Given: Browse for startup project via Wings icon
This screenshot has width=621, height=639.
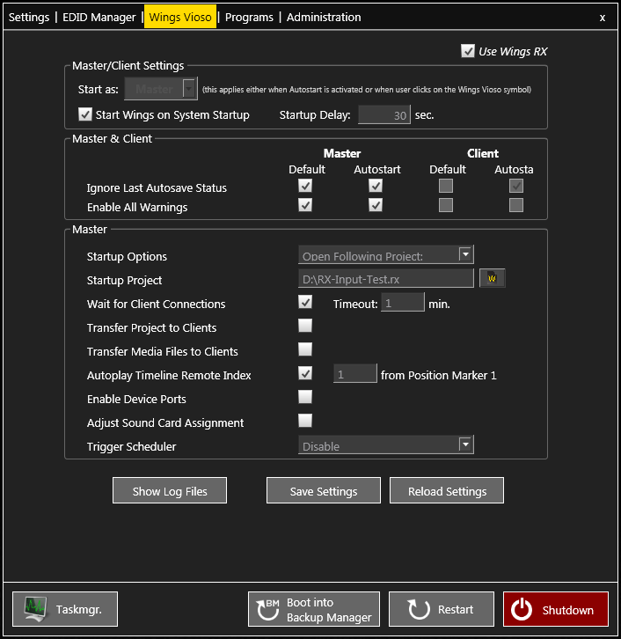Looking at the screenshot, I should [x=492, y=278].
